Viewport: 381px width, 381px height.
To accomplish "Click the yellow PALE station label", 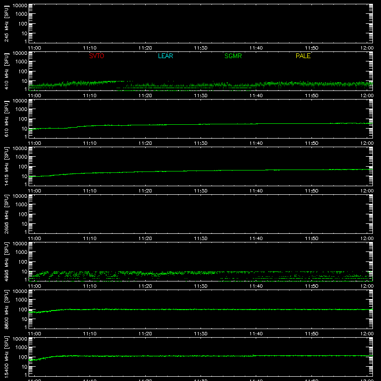I will (x=303, y=56).
